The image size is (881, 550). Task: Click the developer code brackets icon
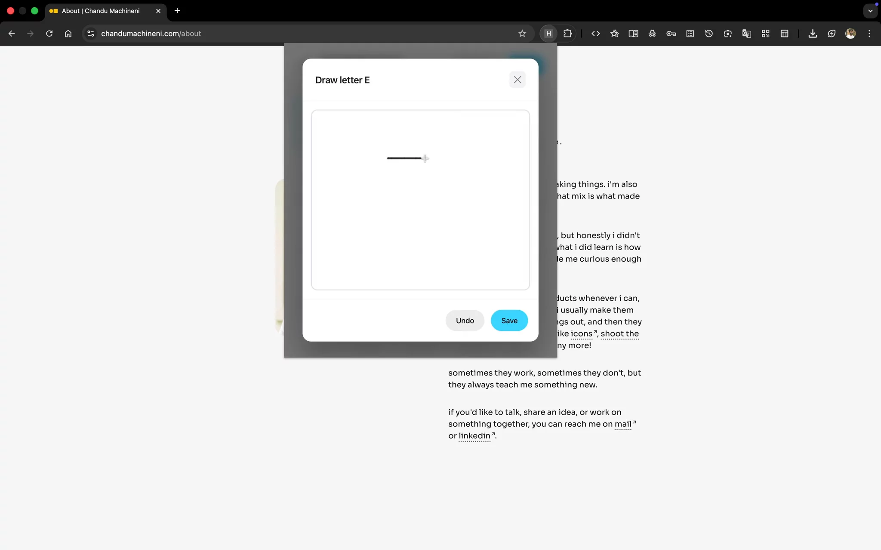point(595,34)
